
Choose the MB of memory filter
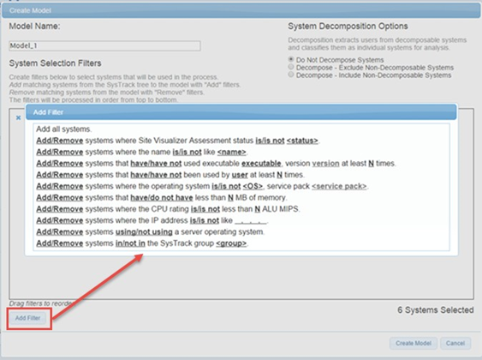click(162, 197)
